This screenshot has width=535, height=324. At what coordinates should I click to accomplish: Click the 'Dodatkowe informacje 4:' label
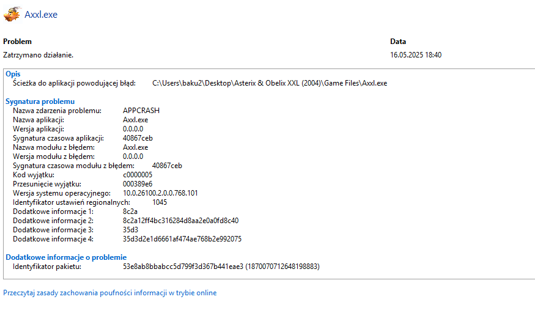(x=53, y=240)
